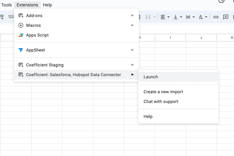Screen dimensions: 234x156
Task: Open vertical align dropdown arrow
Action: pos(181,17)
